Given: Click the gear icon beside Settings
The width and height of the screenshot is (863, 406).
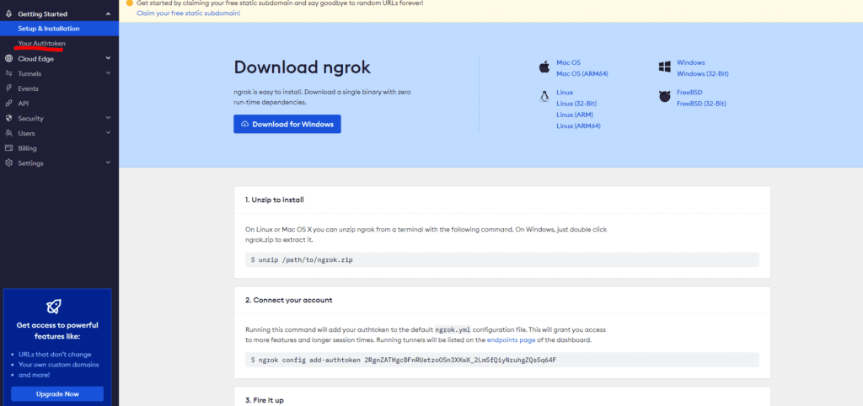Looking at the screenshot, I should 8,163.
